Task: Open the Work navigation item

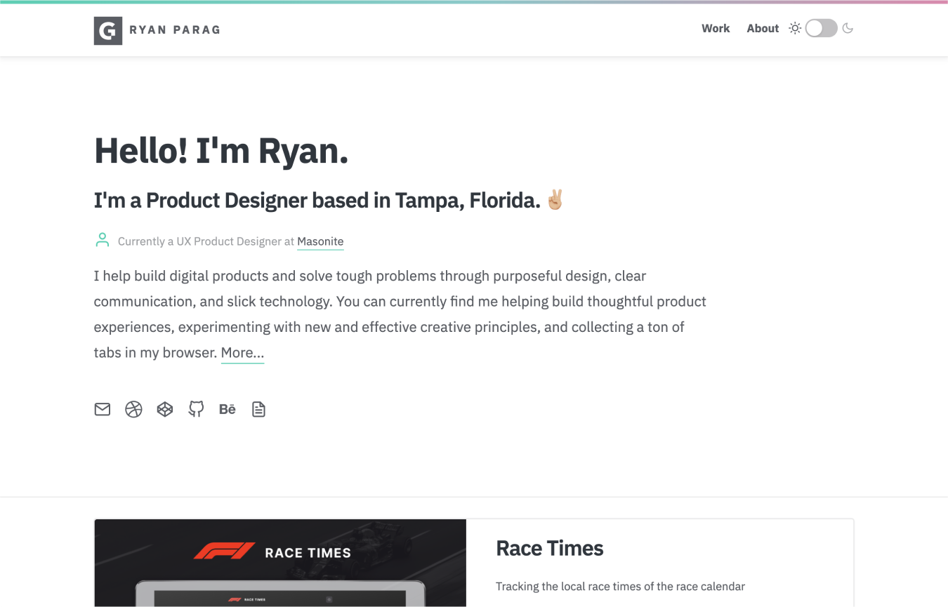Action: [716, 28]
